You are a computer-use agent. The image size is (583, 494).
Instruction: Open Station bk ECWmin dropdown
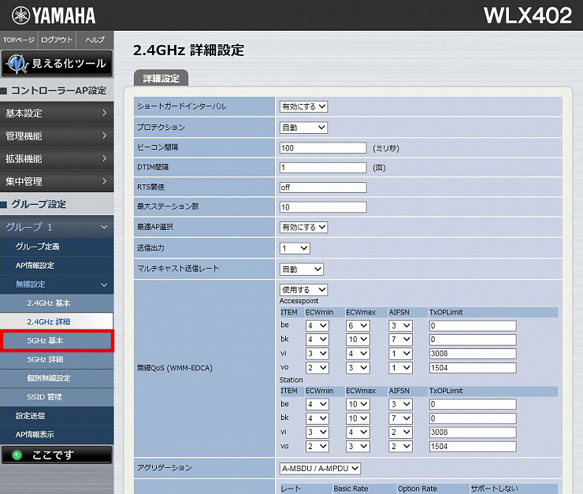coord(317,418)
